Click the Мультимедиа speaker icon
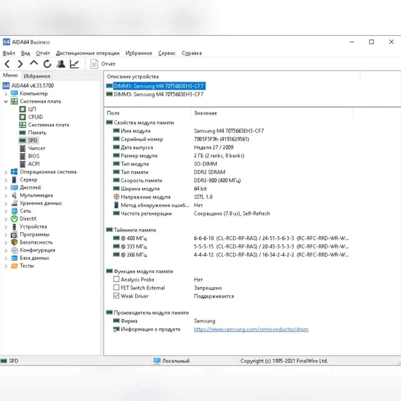The image size is (401, 401). click(x=14, y=195)
